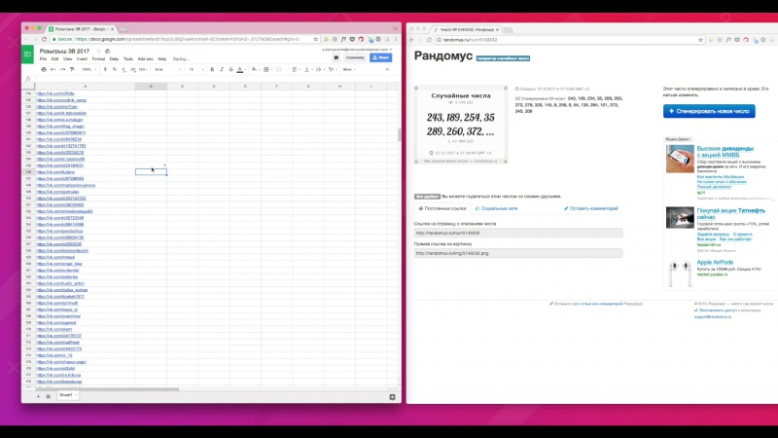This screenshot has width=778, height=438.
Task: Open the text wrapping dropdown
Action: [320, 69]
